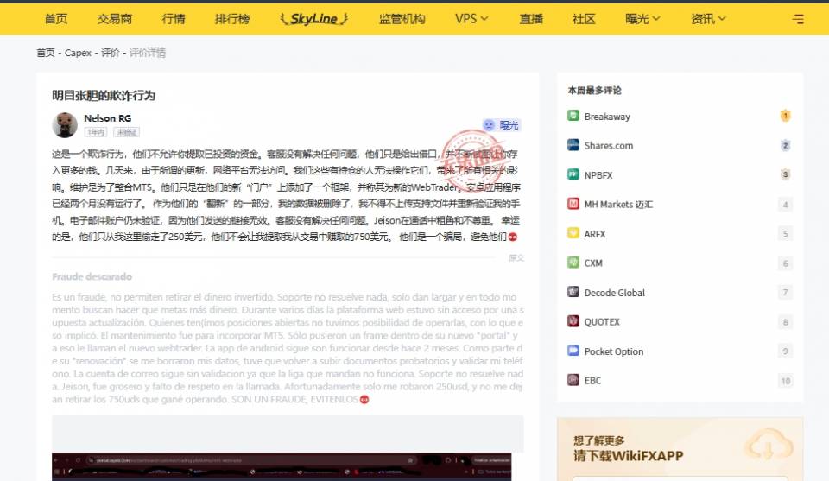Open QUOTEX broker link
The image size is (829, 481).
click(x=602, y=321)
